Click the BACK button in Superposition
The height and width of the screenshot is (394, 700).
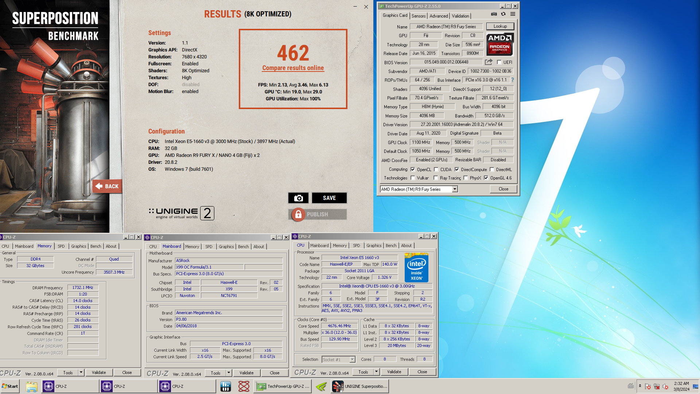[x=107, y=186]
